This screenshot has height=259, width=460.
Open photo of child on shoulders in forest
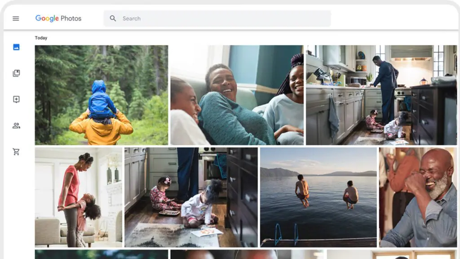102,95
